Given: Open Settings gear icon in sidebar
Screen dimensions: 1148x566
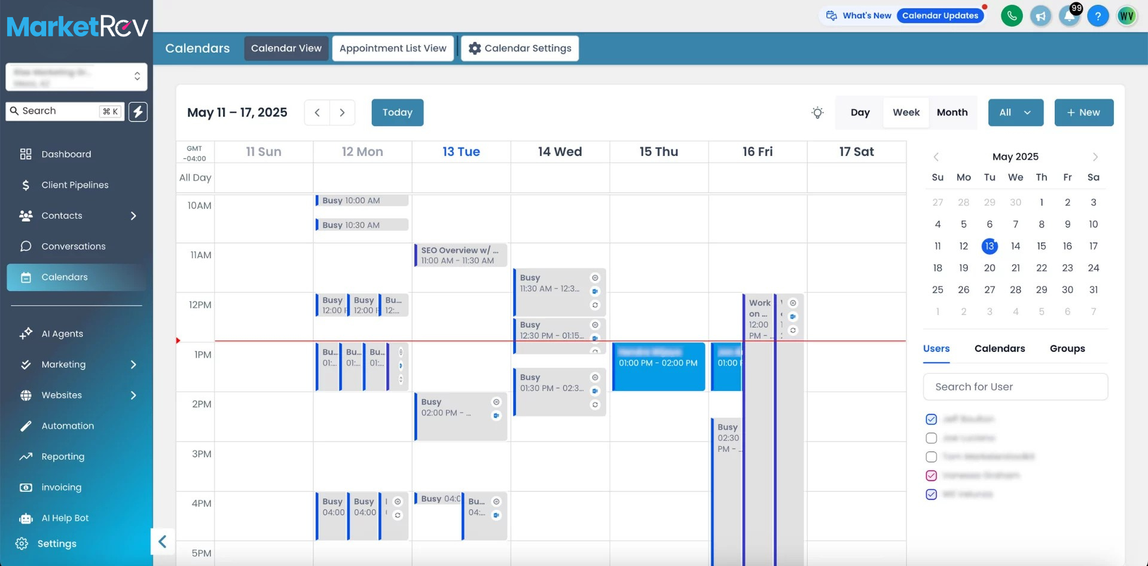Looking at the screenshot, I should tap(22, 544).
